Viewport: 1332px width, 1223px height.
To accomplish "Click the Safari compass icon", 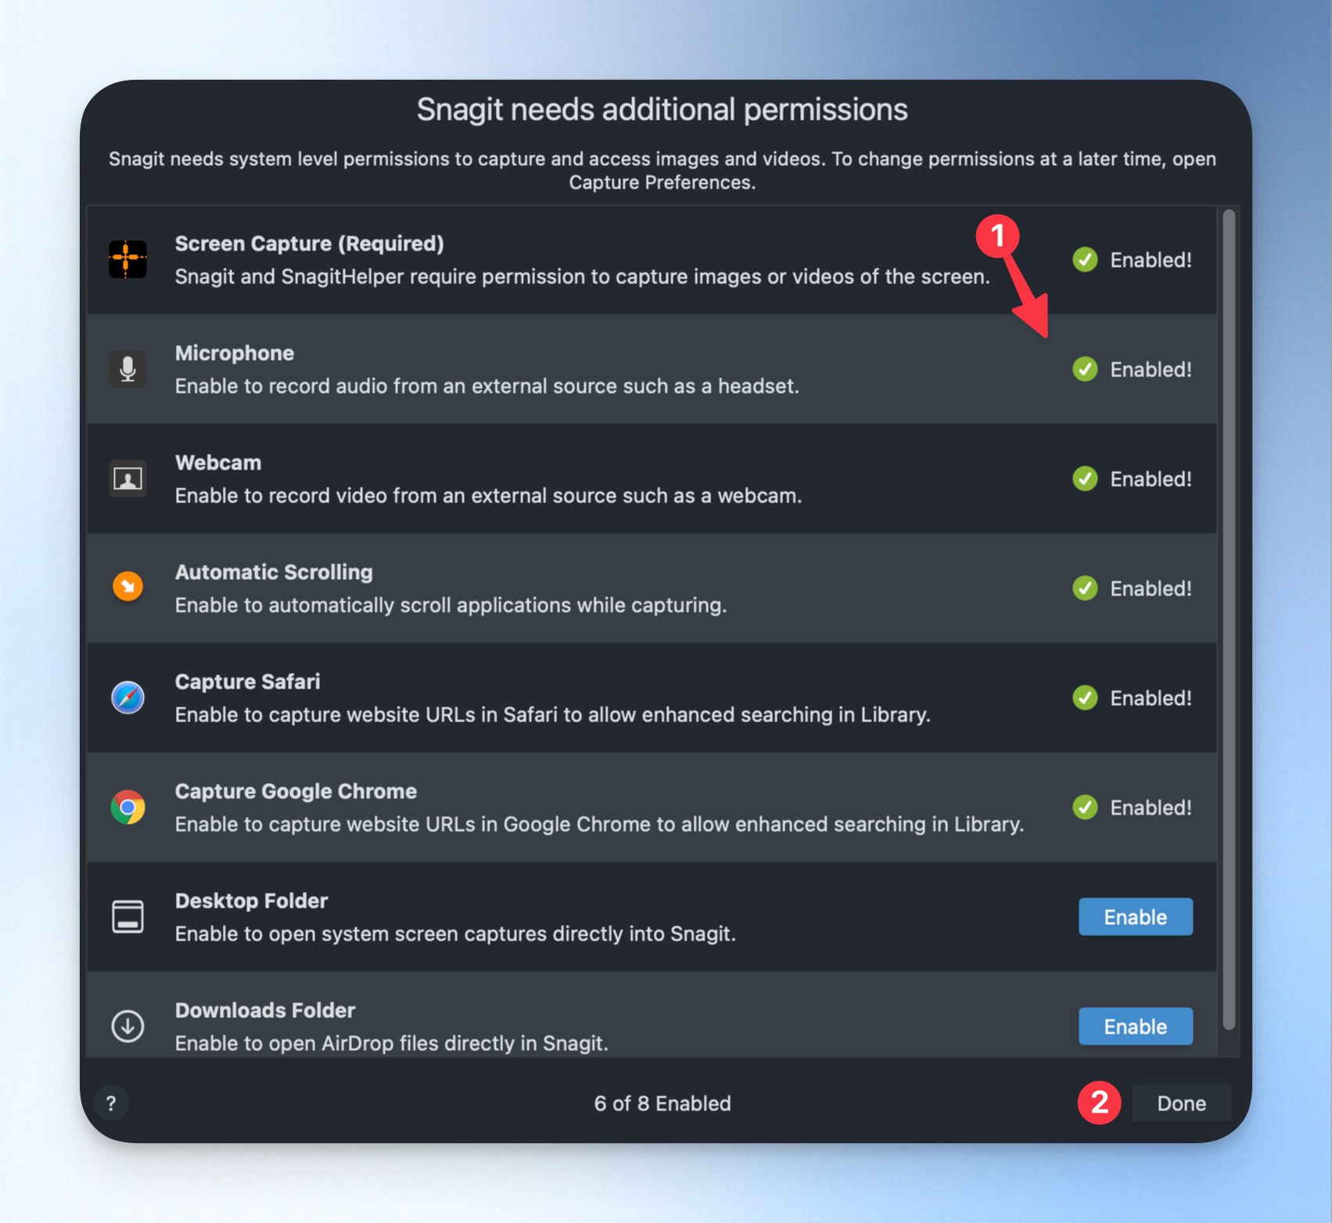I will click(127, 697).
